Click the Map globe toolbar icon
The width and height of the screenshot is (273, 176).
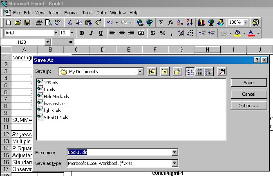(211, 23)
